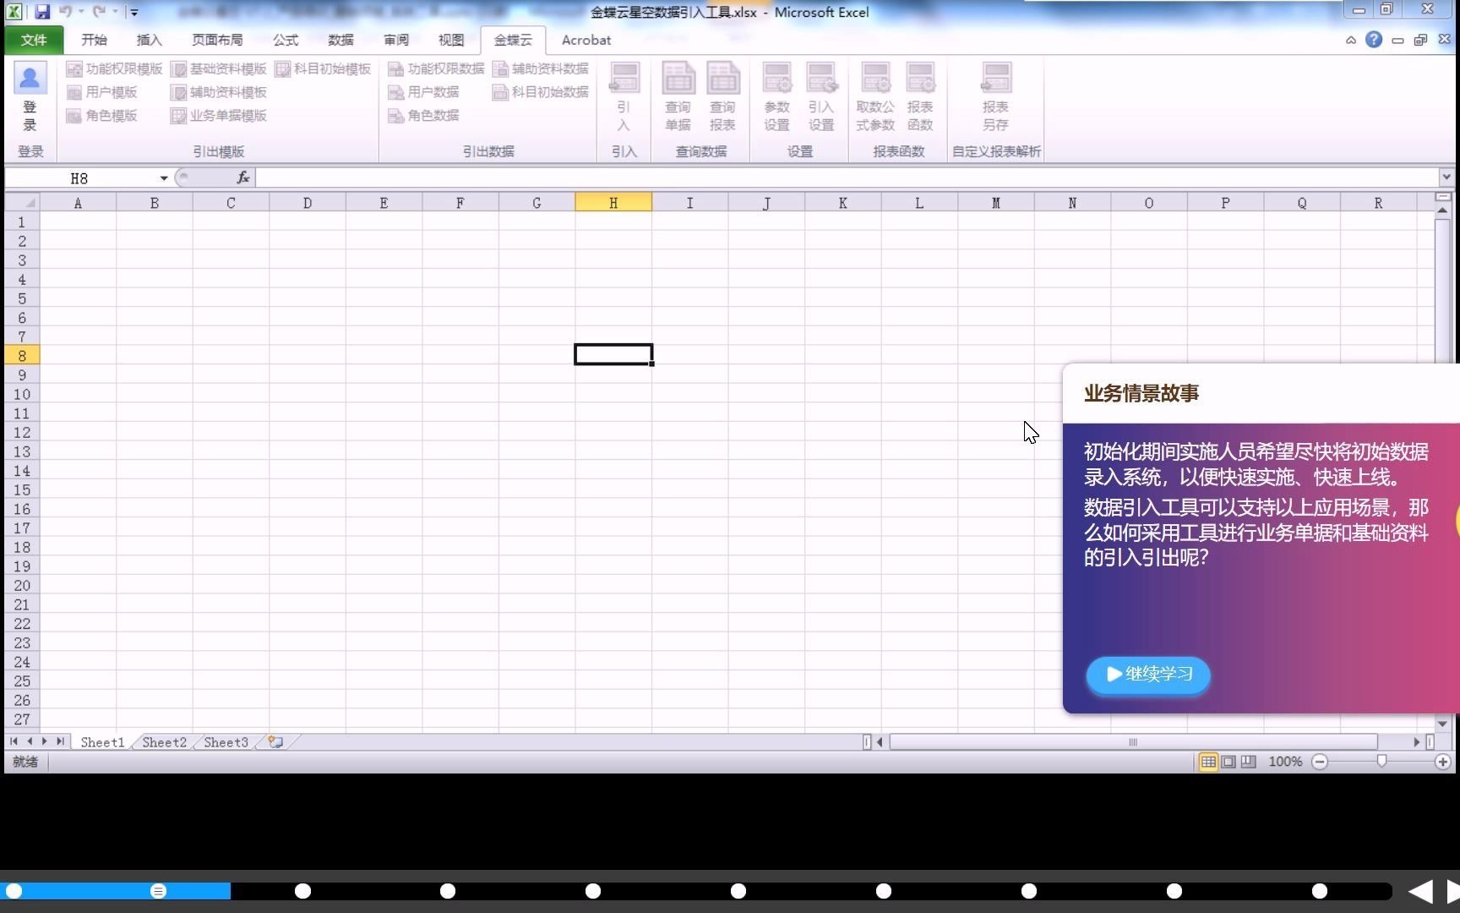Screen dimensions: 1460x913
Task: Open 参数设置 parameter settings
Action: point(776,96)
